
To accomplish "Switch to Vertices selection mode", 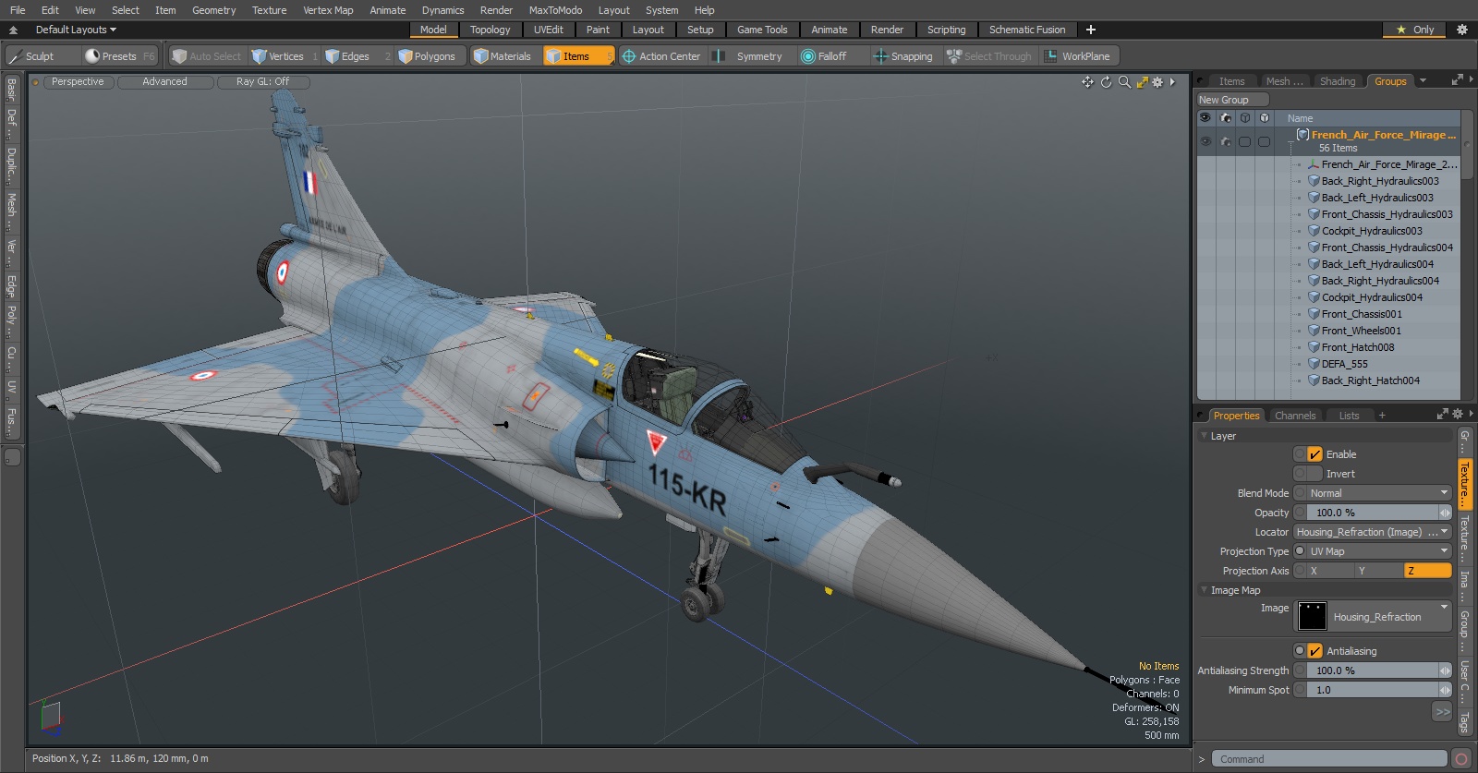I will click(285, 56).
